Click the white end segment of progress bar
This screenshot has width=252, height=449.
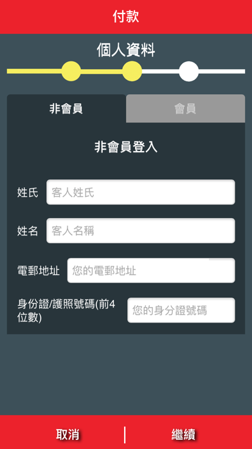tap(222, 72)
